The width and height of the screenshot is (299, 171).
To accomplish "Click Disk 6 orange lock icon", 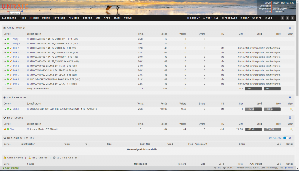I will click(11, 70).
